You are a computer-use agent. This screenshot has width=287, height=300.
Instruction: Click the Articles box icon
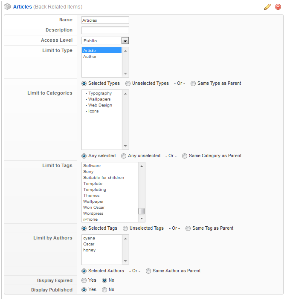point(7,7)
